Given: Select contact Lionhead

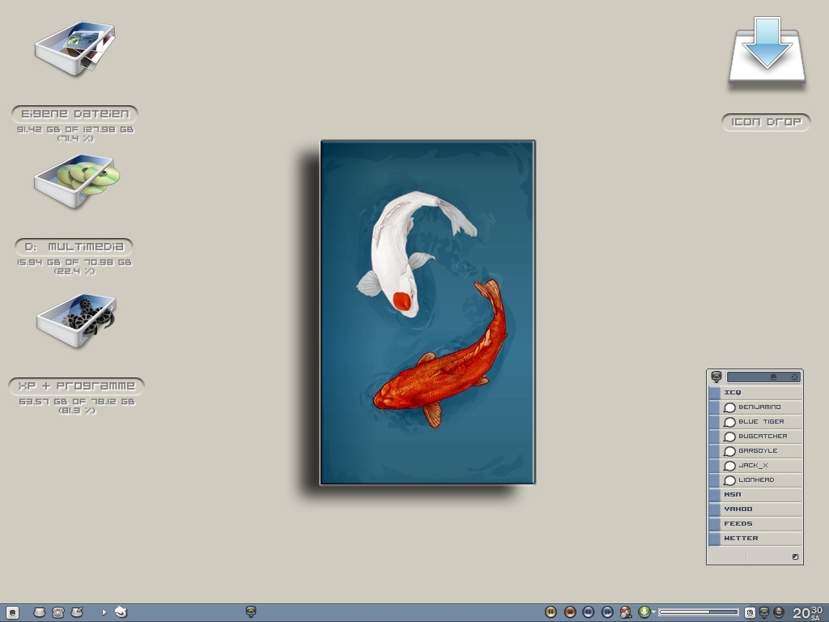Looking at the screenshot, I should point(755,479).
